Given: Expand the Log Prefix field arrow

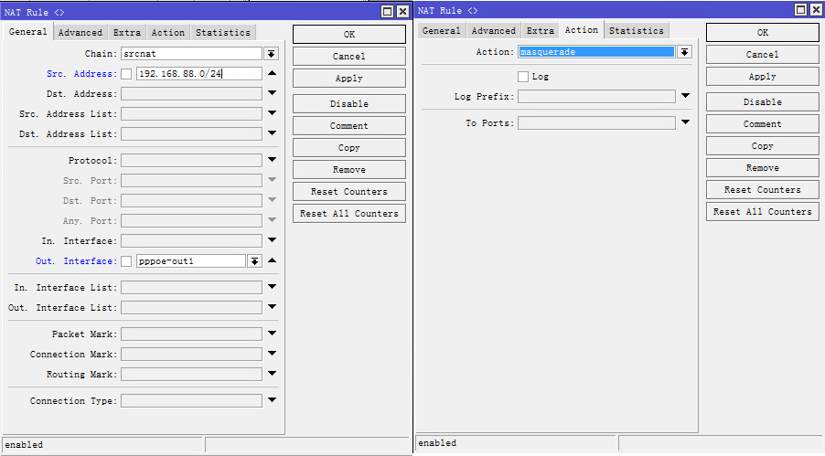Looking at the screenshot, I should coord(685,96).
